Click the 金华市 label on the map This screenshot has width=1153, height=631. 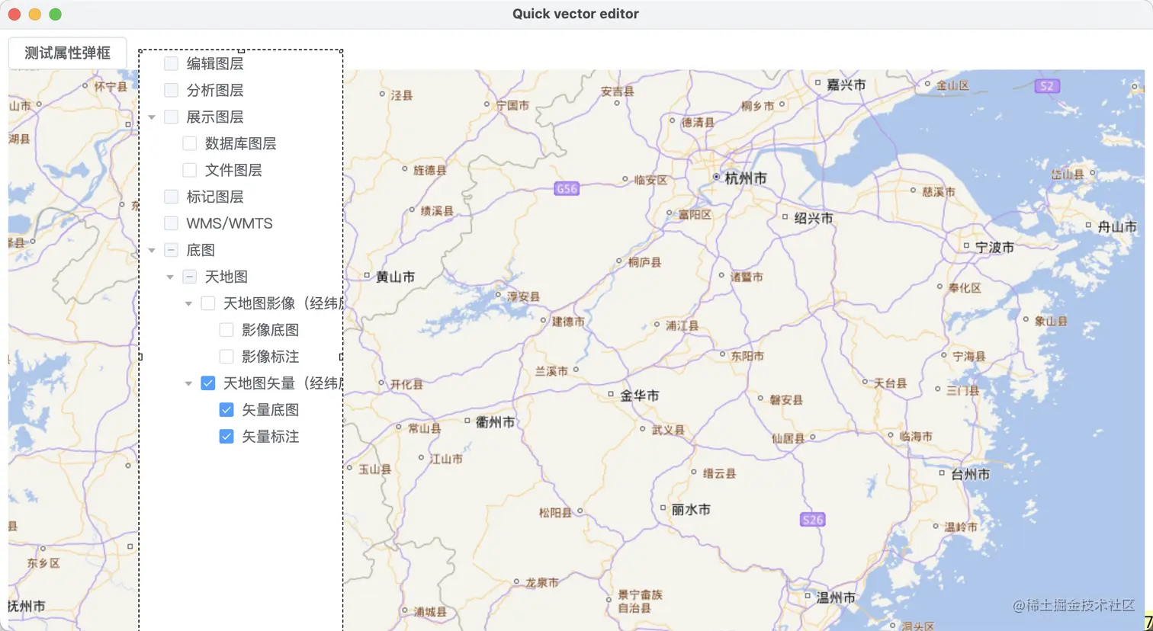coord(638,396)
